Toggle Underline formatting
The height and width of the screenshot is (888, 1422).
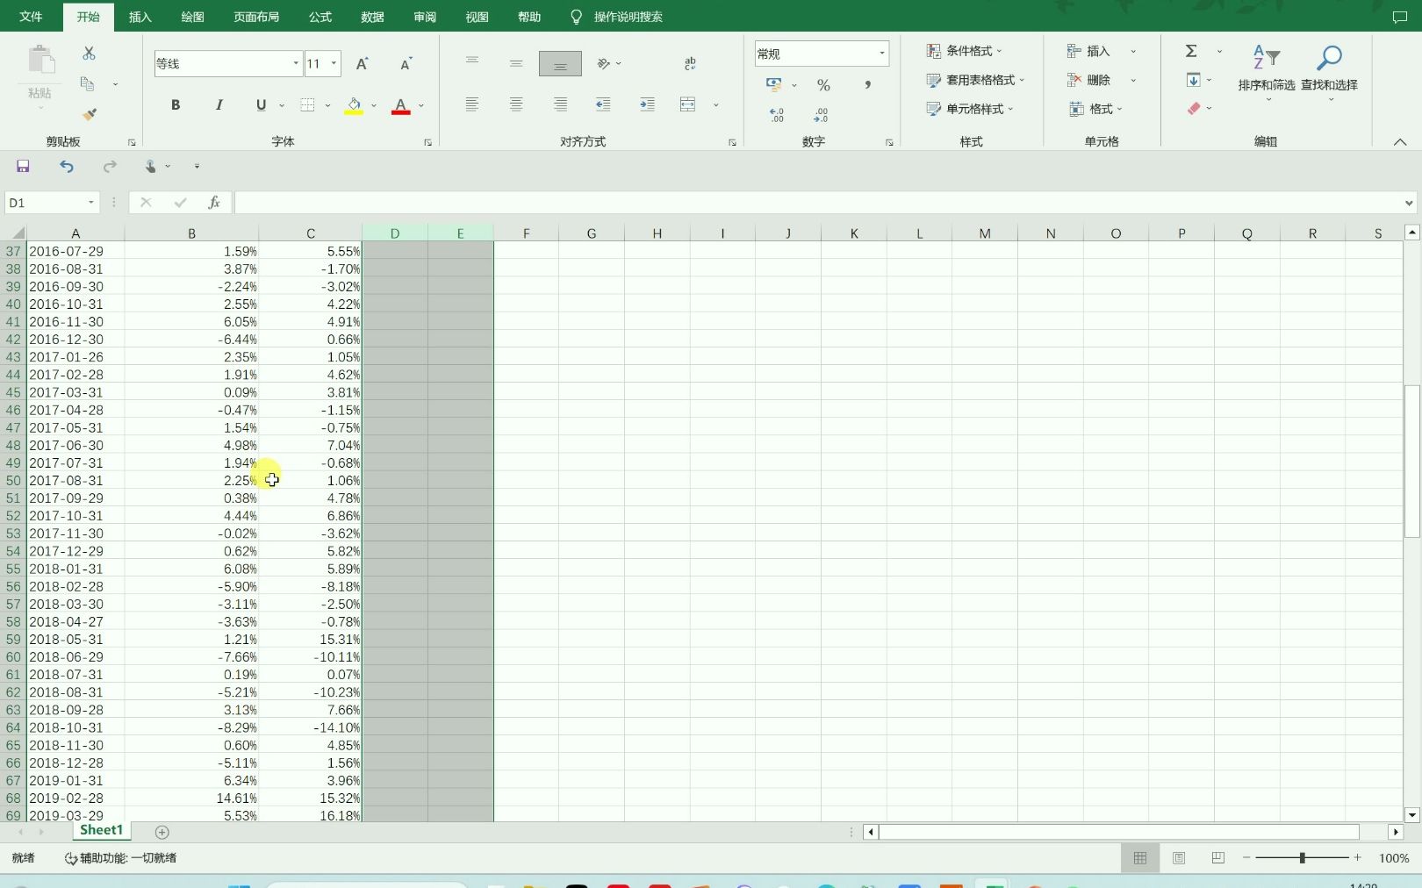(261, 104)
